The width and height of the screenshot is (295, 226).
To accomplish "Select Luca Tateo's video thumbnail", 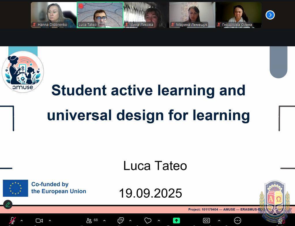I will [x=100, y=15].
